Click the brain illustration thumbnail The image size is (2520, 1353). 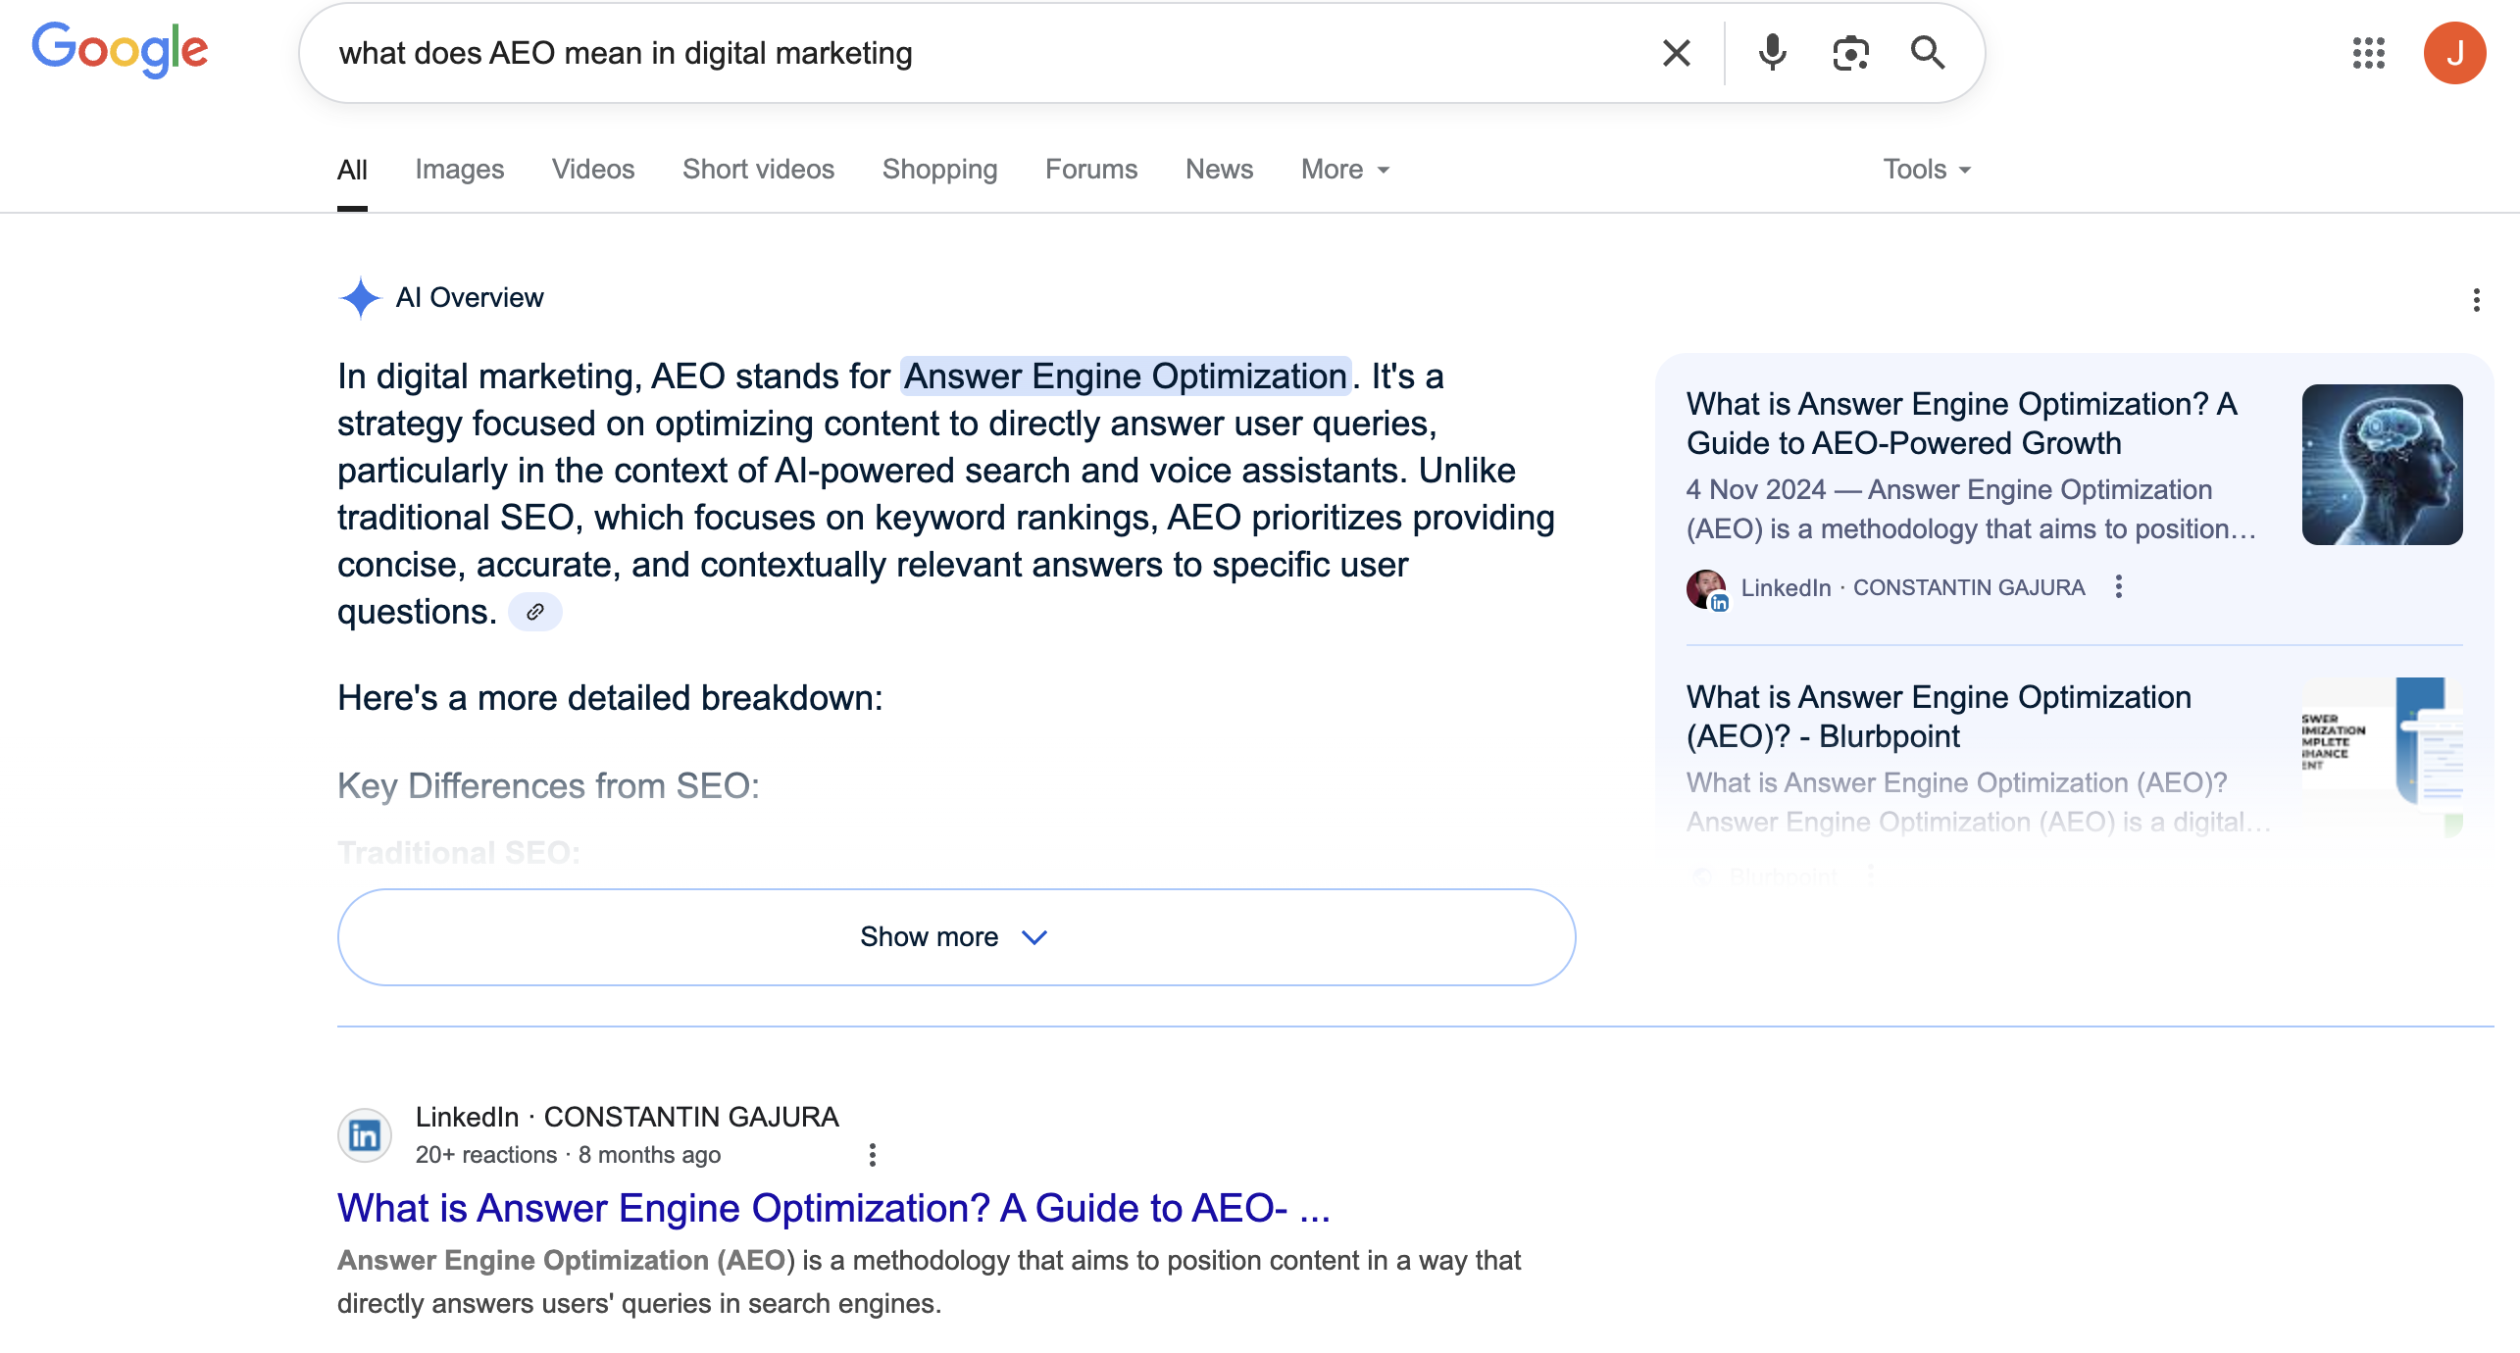[x=2382, y=465]
